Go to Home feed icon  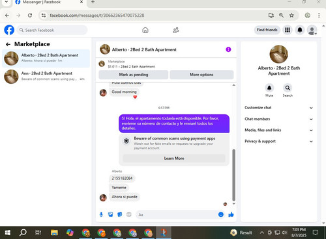pos(145,30)
